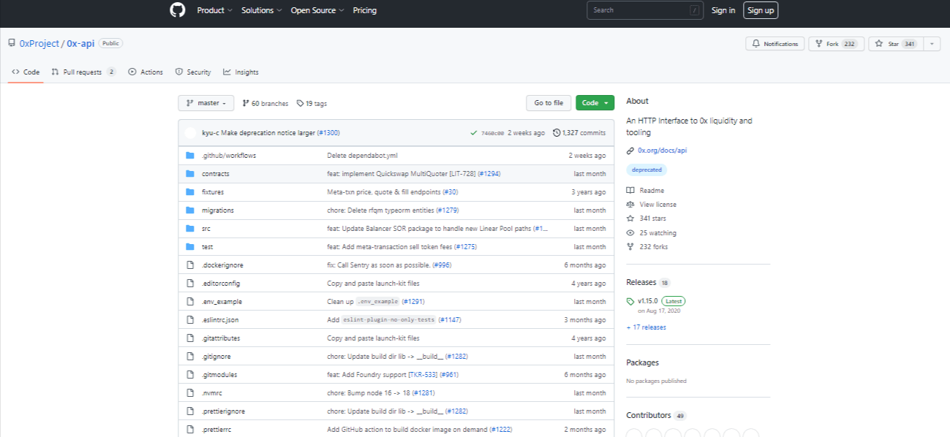Expand the Open Source menu
The image size is (950, 437).
click(x=318, y=10)
